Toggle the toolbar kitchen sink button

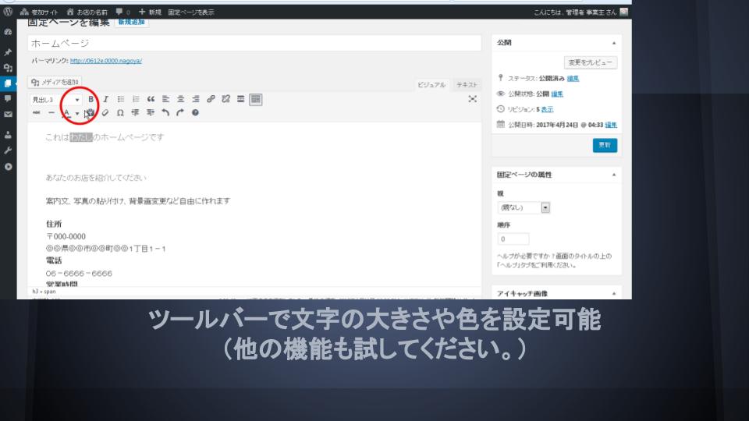[256, 99]
